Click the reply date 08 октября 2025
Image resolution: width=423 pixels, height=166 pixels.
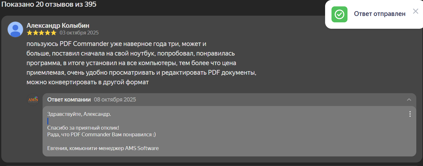(115, 100)
